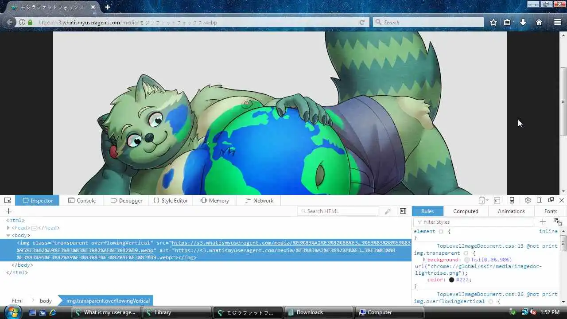Image resolution: width=567 pixels, height=319 pixels.
Task: Collapse the body element node
Action: [8, 235]
